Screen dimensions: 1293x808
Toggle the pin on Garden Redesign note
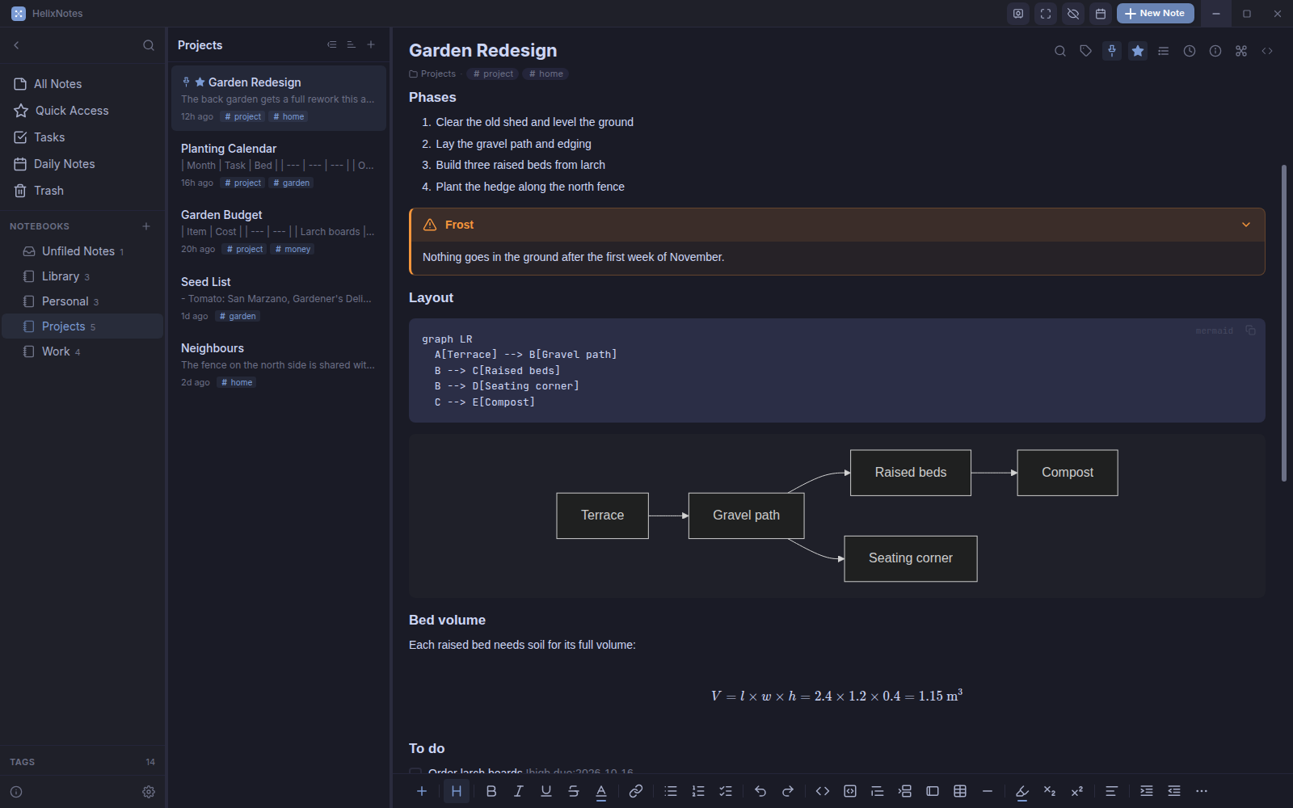tap(1112, 51)
